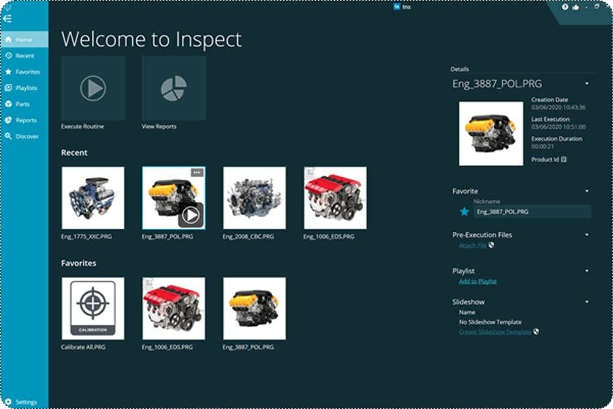Open the help question mark icon

click(565, 7)
